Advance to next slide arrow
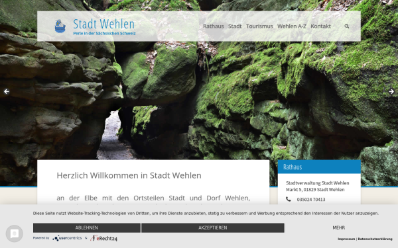 [391, 91]
